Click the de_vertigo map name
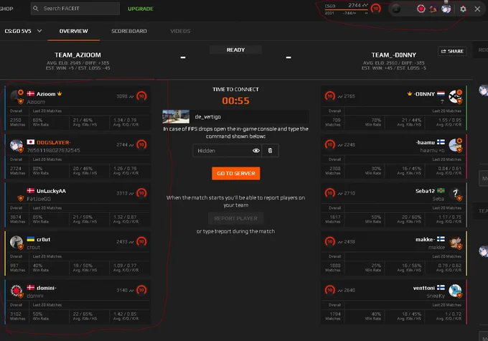The height and width of the screenshot is (341, 488). coord(208,117)
